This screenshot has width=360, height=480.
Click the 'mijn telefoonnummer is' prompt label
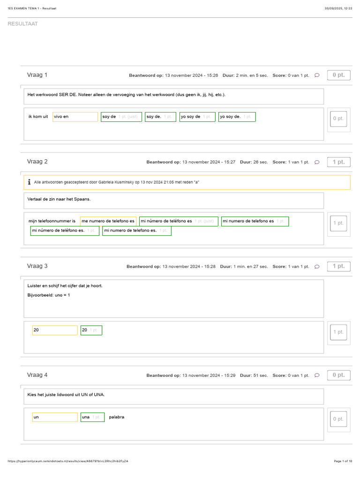pyautogui.click(x=52, y=221)
